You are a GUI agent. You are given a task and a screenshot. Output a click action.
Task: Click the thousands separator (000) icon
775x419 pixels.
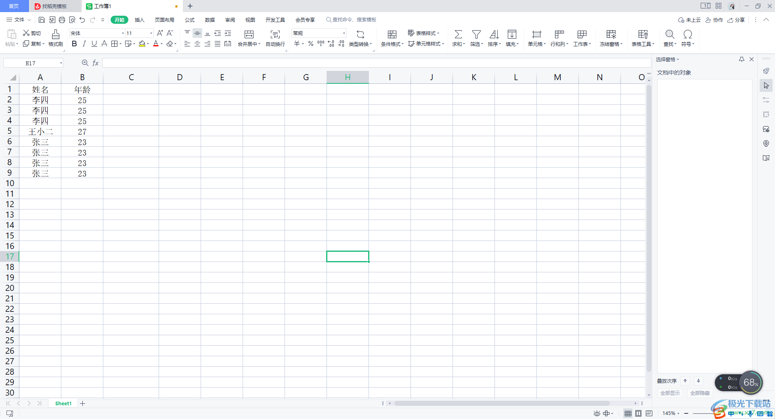pos(321,44)
